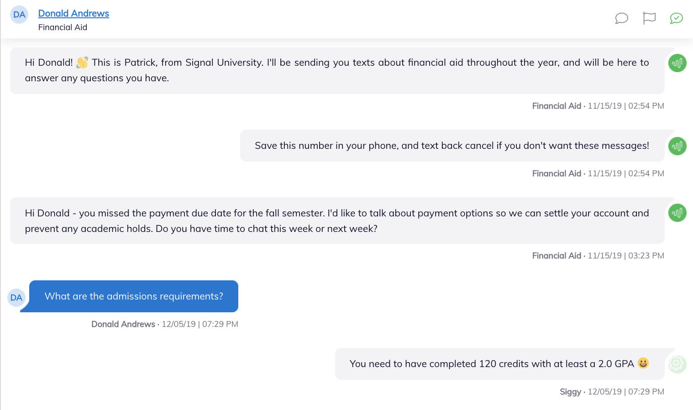Select the save-this-number message bubble
Viewport: 693px width, 410px height.
(452, 145)
